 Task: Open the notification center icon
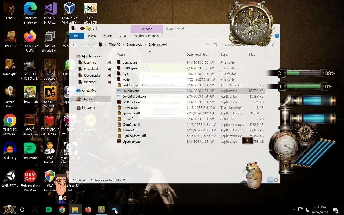[336, 210]
